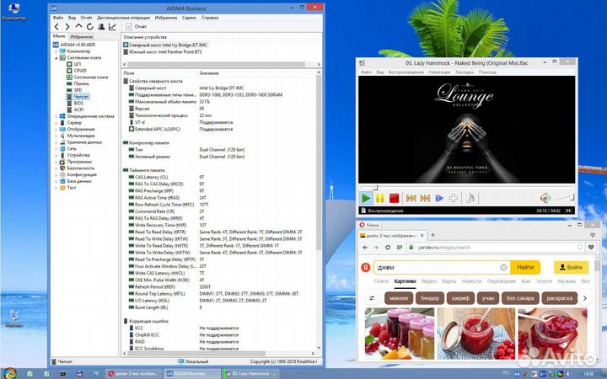Expand the Мультимедиа tree node
The height and width of the screenshot is (379, 607).
[56, 136]
